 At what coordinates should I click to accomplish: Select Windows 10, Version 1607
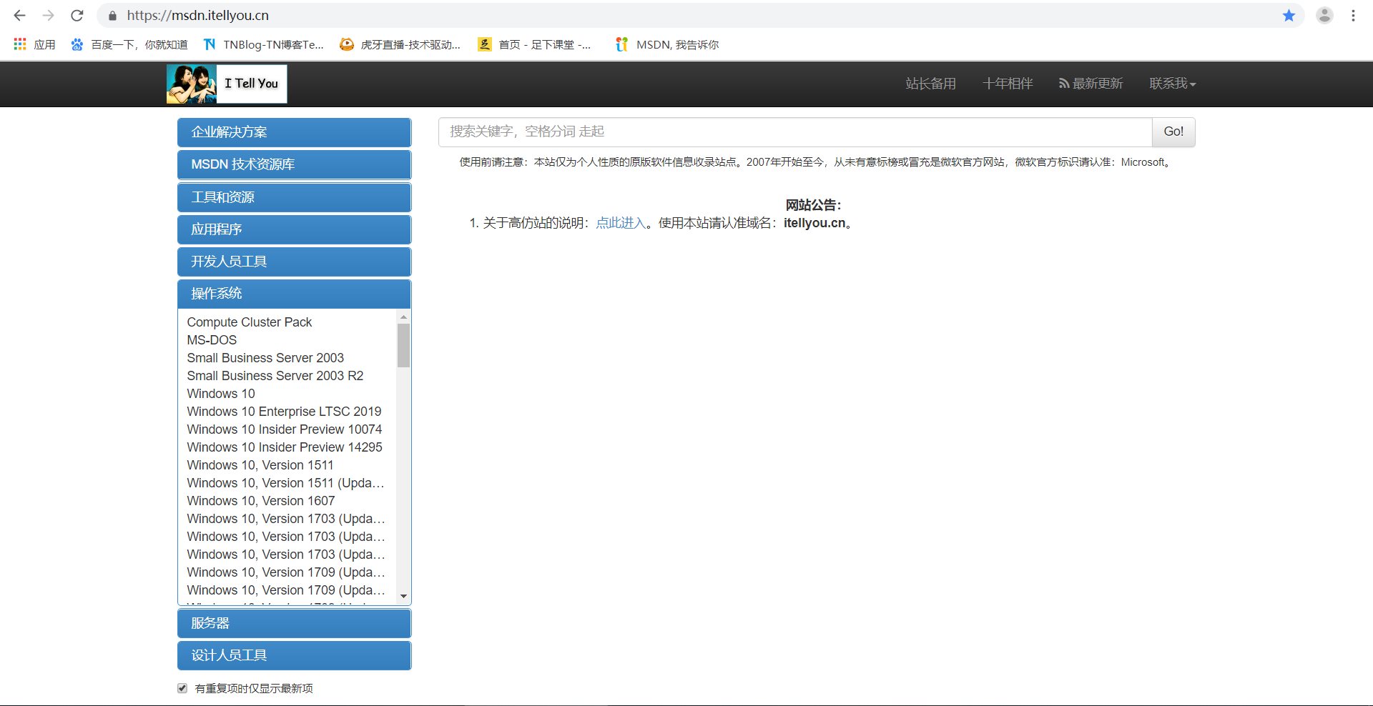[261, 501]
